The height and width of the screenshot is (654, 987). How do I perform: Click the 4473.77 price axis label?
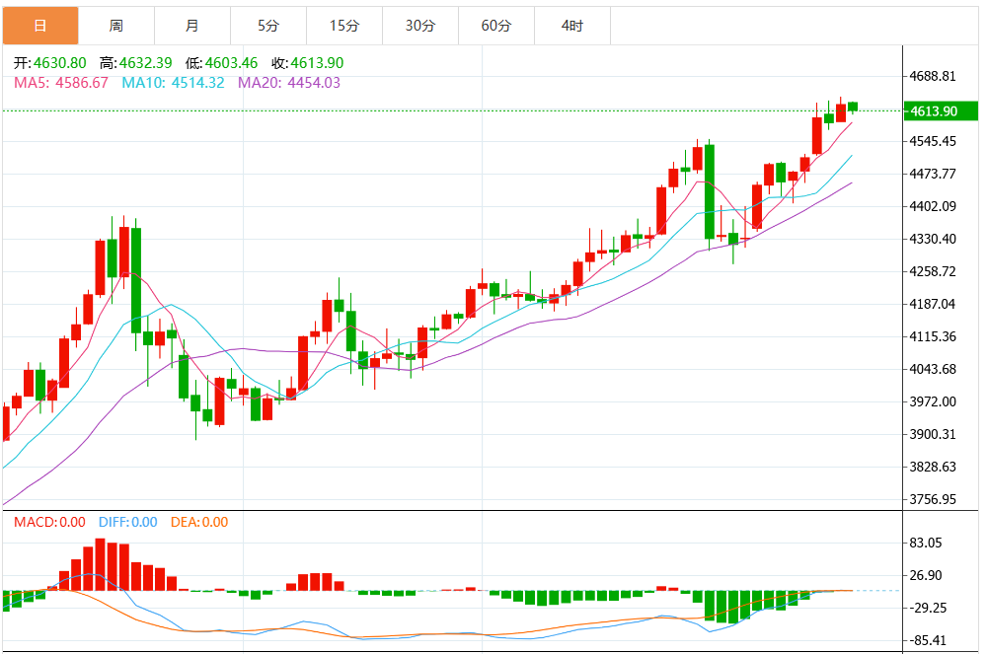coord(933,175)
